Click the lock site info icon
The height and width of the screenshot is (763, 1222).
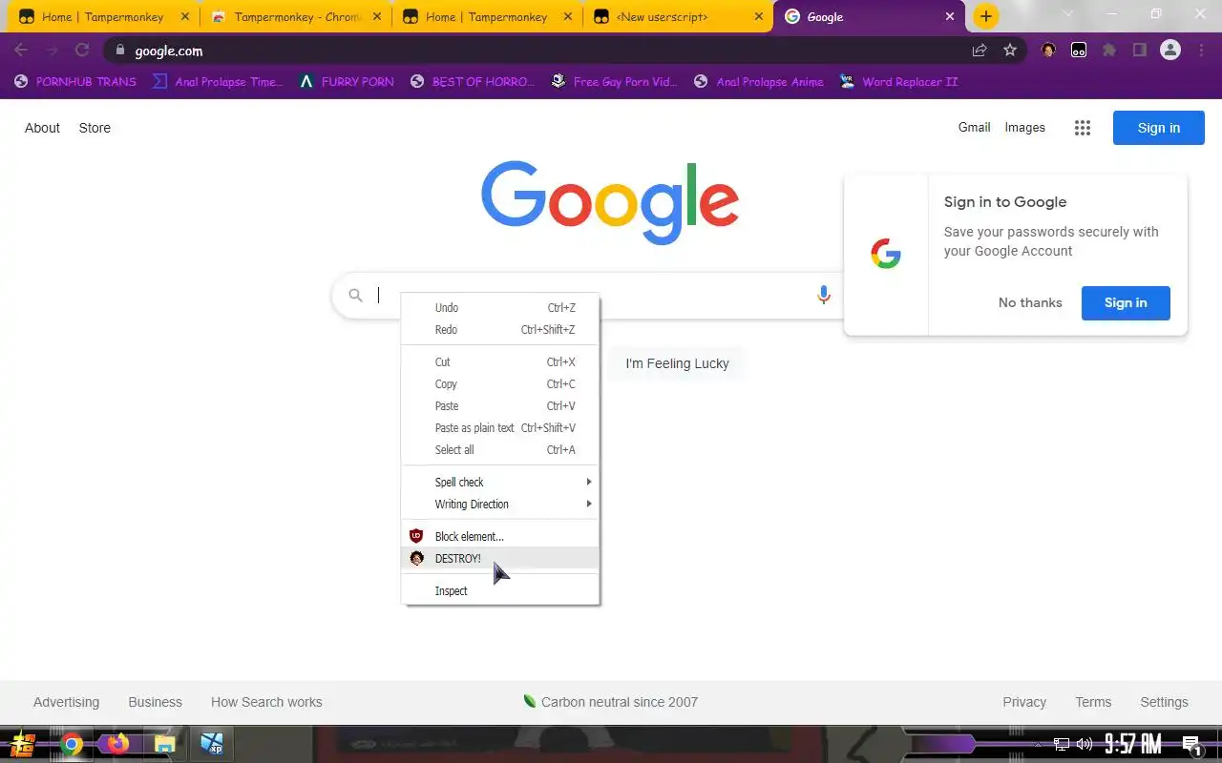tap(119, 51)
